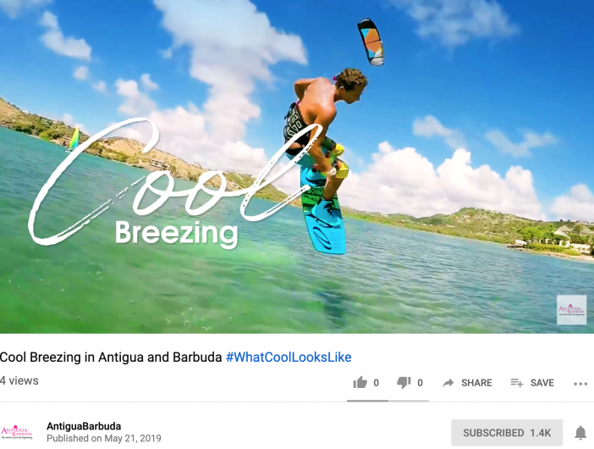Image resolution: width=594 pixels, height=449 pixels.
Task: Click the add-to-playlist save icon
Action: coord(517,383)
